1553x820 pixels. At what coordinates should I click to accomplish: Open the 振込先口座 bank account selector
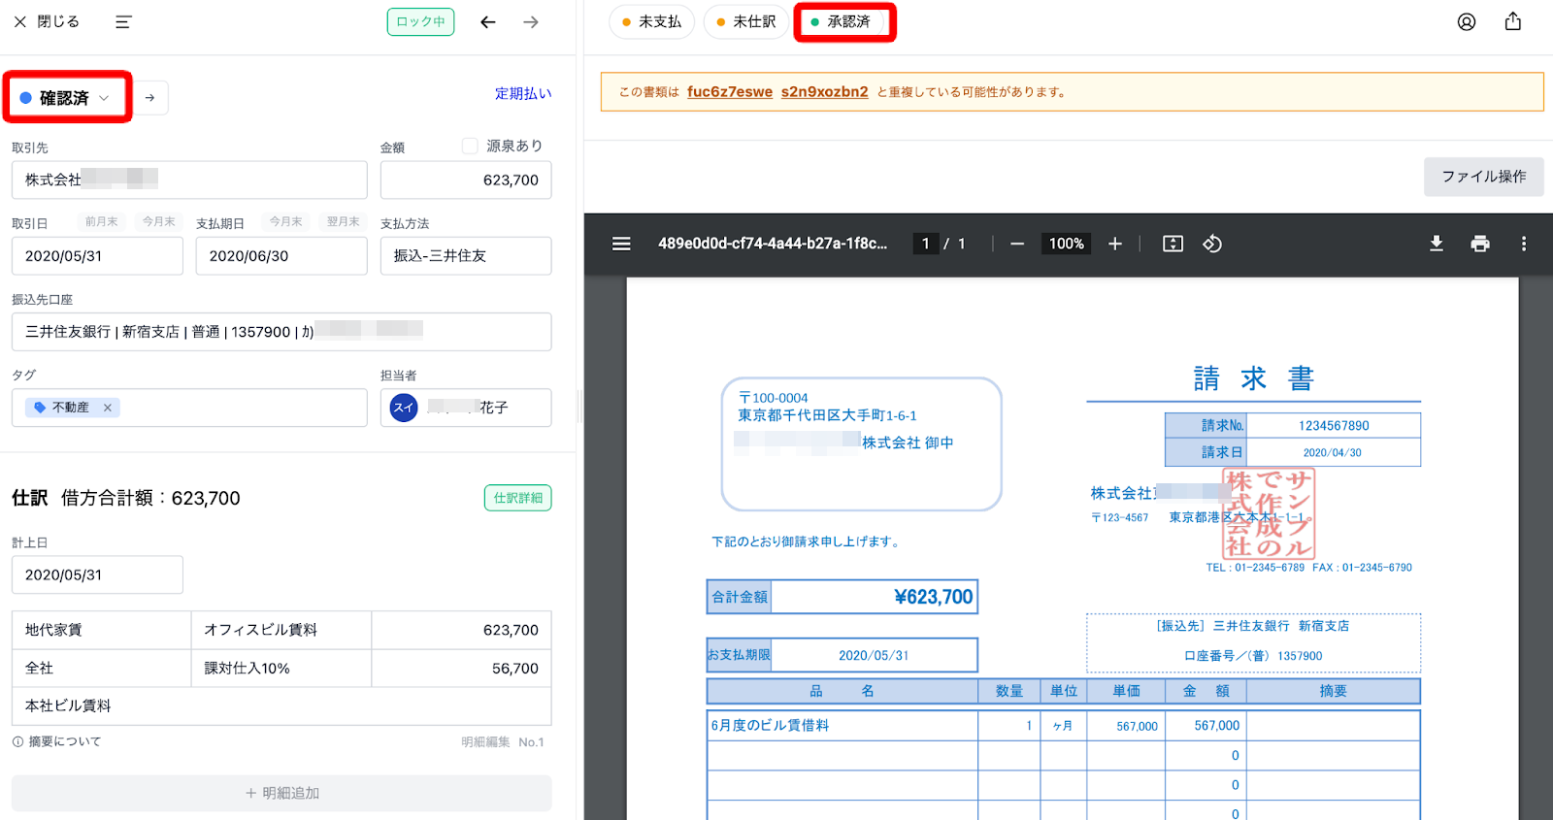pos(281,332)
